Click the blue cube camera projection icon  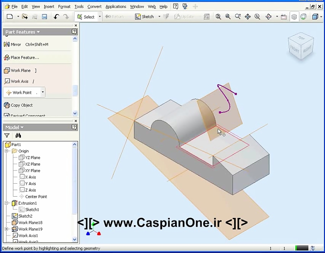point(315,17)
